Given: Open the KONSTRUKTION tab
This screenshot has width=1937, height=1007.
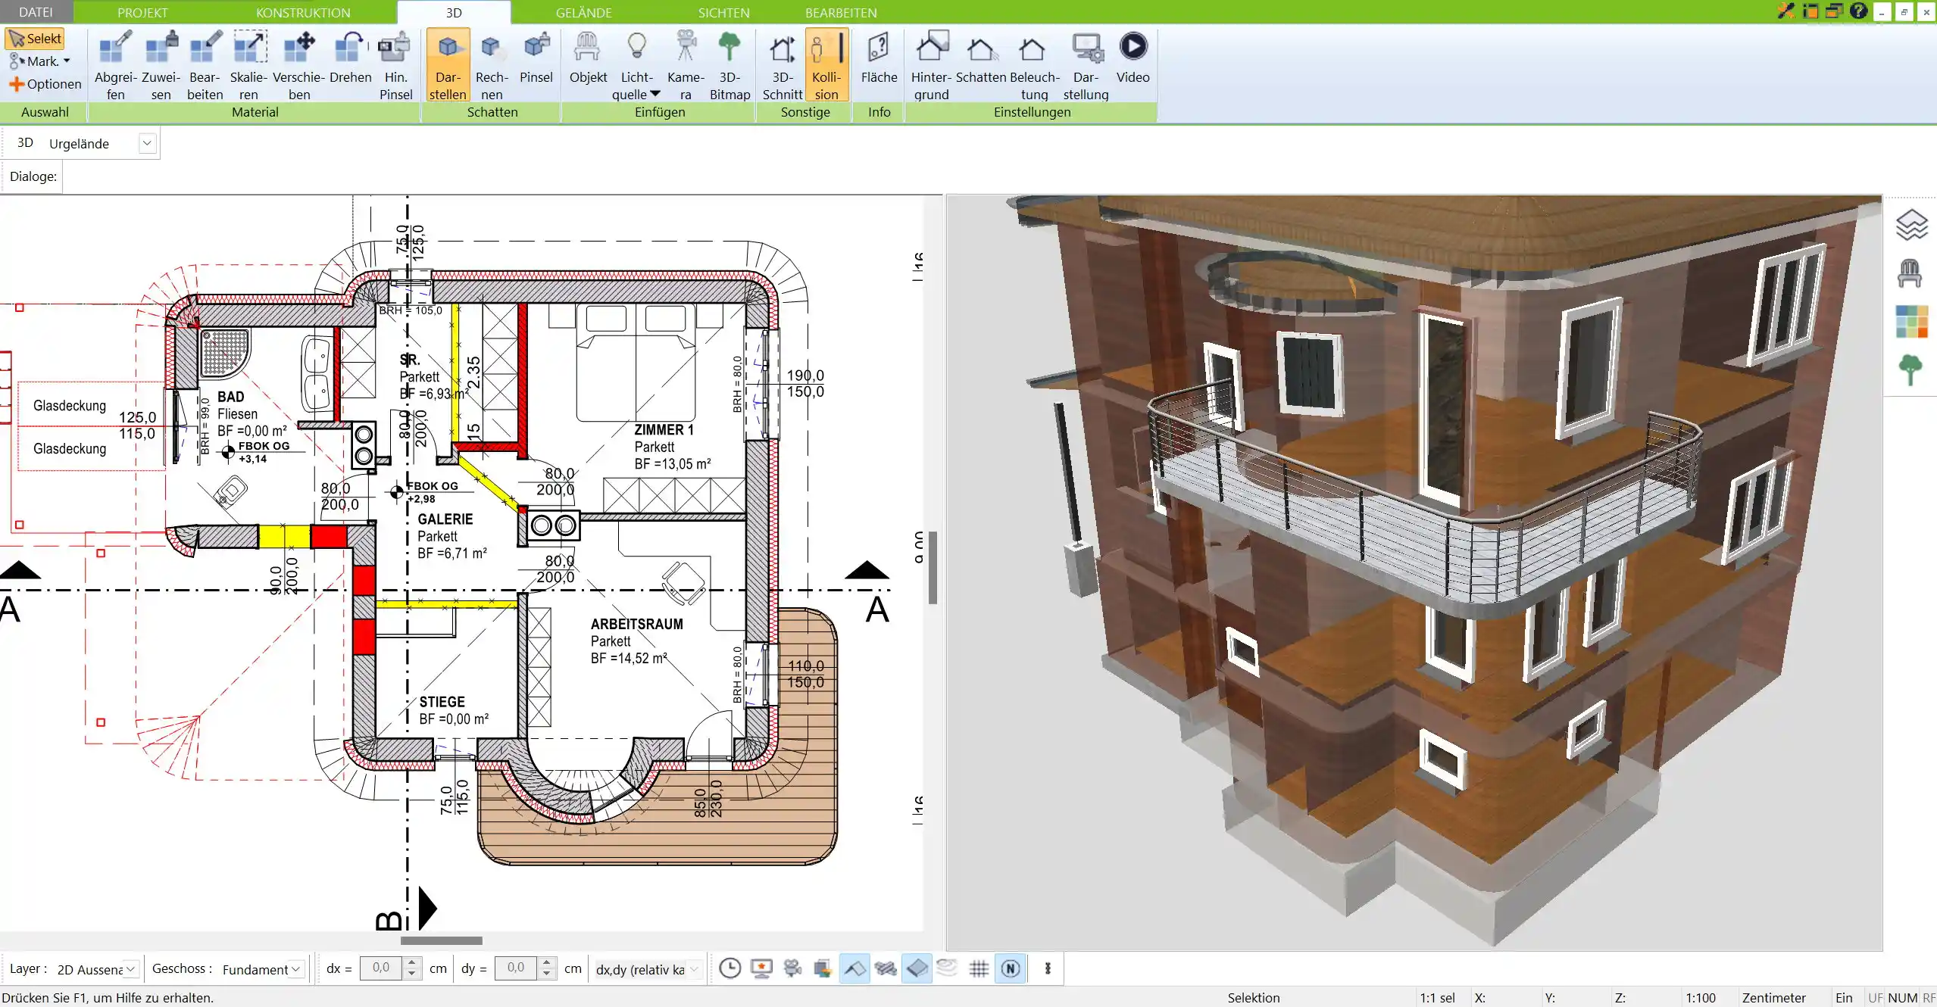Looking at the screenshot, I should click(302, 12).
